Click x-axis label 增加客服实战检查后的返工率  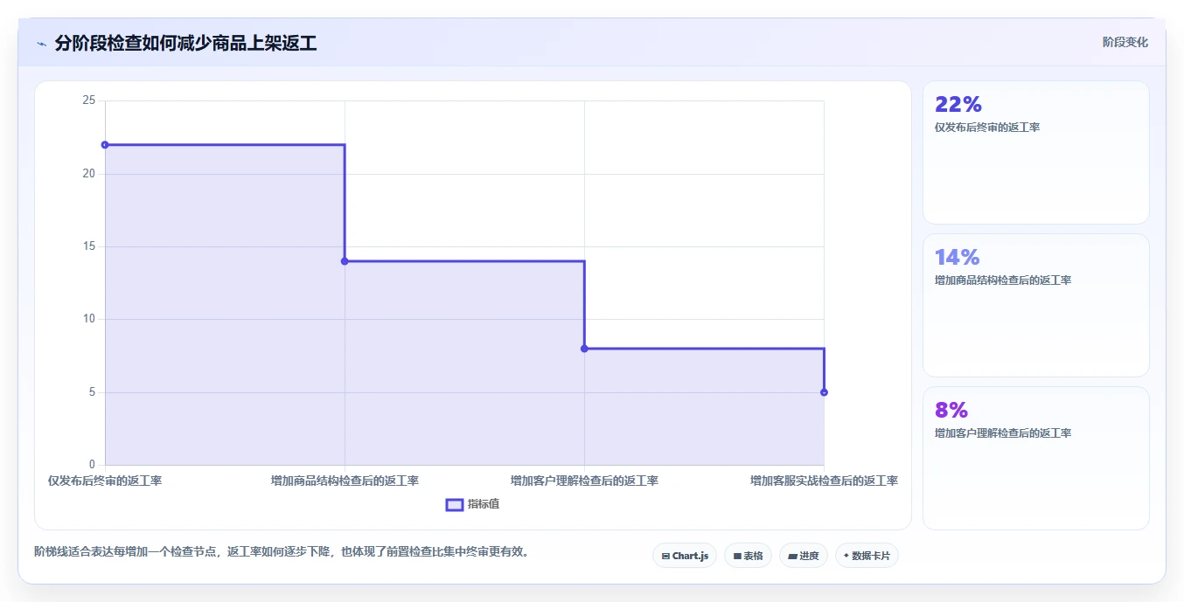click(x=824, y=481)
